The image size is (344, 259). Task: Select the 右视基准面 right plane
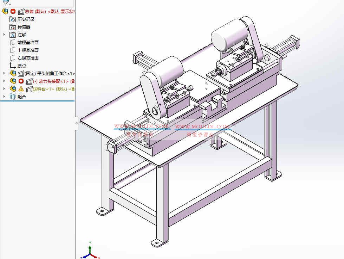click(27, 57)
